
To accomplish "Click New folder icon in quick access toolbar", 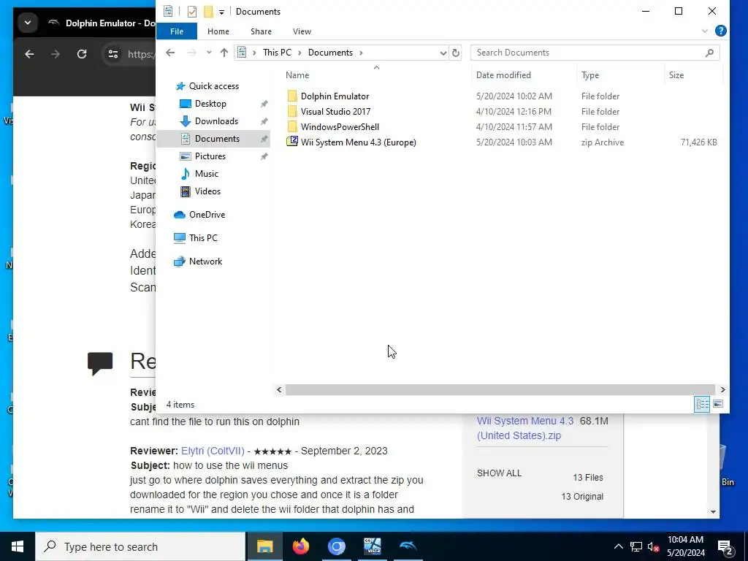I will pyautogui.click(x=208, y=12).
